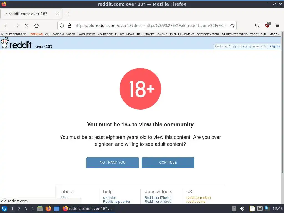Go to the Firefox home page
The image size is (284, 213).
[36, 26]
